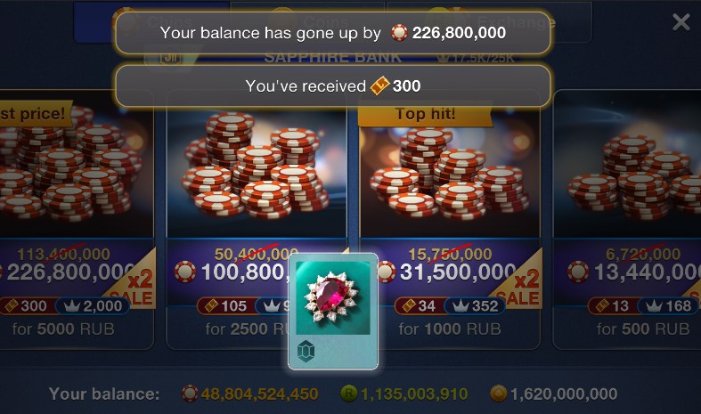Screen dimensions: 701x414
Task: Click the chip icon beside 48,804,524,450 balance
Action: 190,394
